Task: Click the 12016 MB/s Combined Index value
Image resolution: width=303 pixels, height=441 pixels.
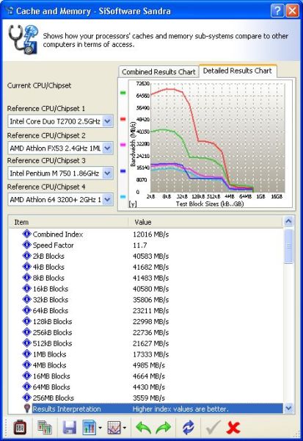Action: [x=151, y=234]
